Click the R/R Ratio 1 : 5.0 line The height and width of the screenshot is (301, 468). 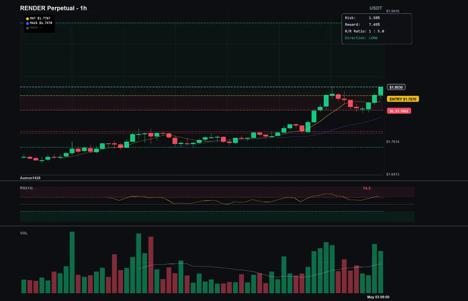tap(364, 31)
